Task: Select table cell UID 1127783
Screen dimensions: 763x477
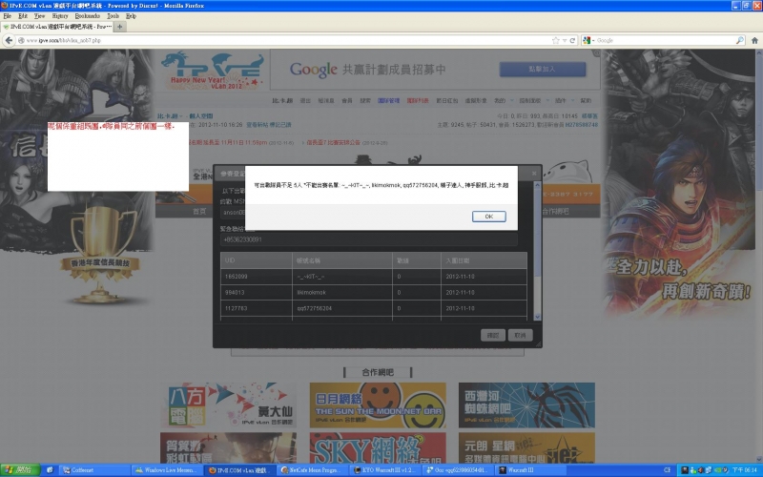Action: point(256,308)
